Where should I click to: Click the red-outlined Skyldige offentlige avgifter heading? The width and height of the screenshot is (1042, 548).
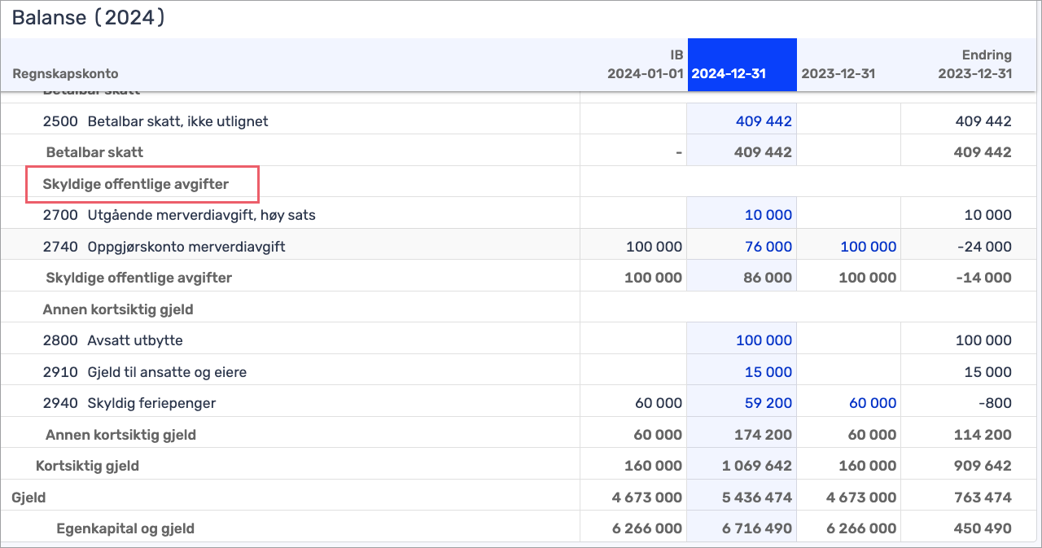pos(136,184)
